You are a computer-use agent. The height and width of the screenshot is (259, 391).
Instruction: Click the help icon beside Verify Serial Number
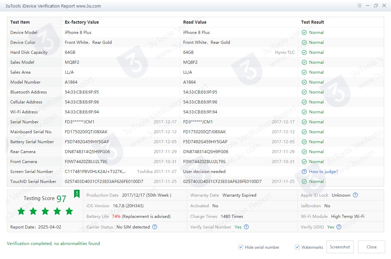(x=246, y=227)
